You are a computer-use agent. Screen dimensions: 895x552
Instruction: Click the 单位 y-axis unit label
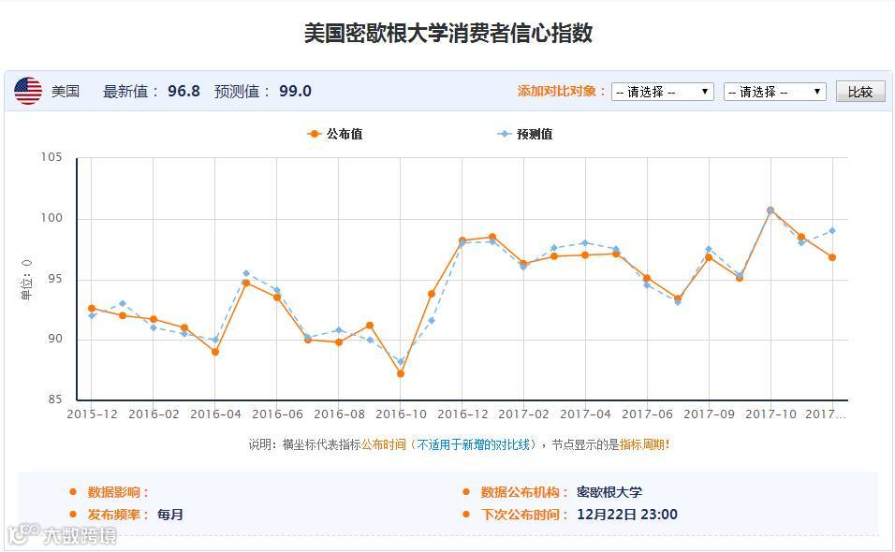(26, 280)
